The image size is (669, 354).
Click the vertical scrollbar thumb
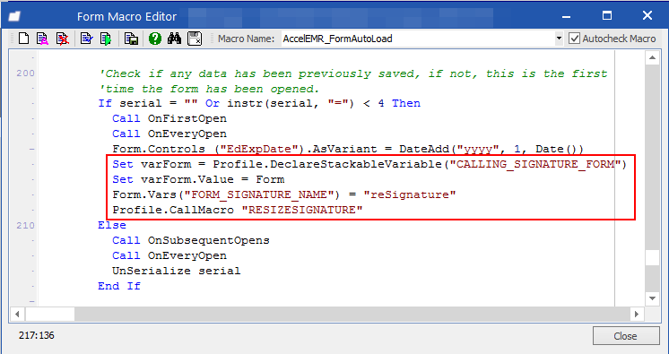(652, 258)
